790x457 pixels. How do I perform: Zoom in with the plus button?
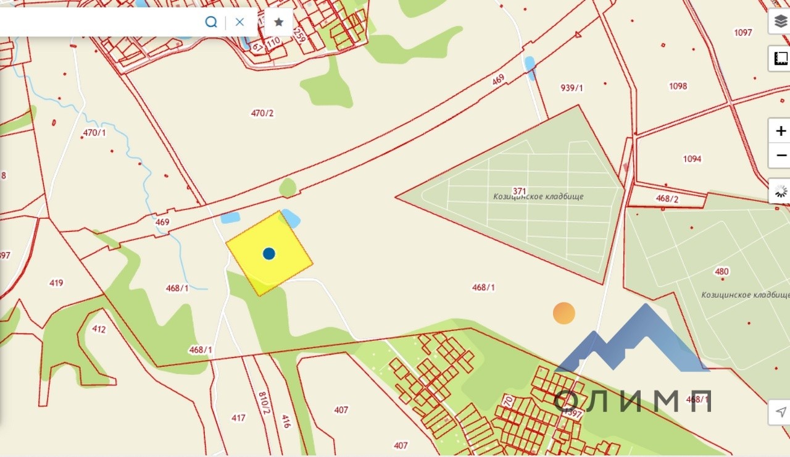pos(781,131)
